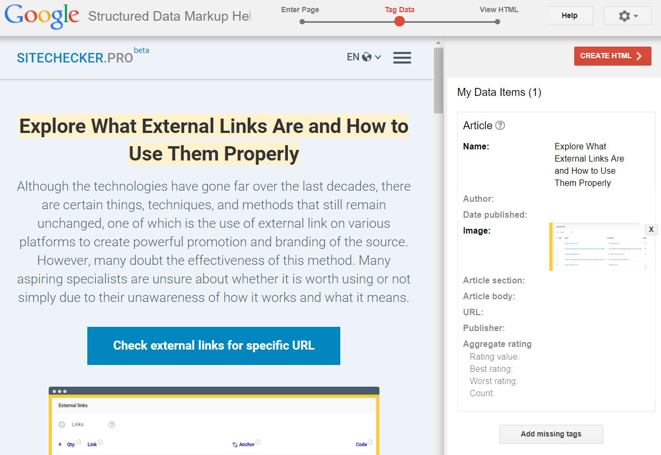Viewport: 661px width, 455px height.
Task: Click the Add missing tags button
Action: click(x=551, y=434)
